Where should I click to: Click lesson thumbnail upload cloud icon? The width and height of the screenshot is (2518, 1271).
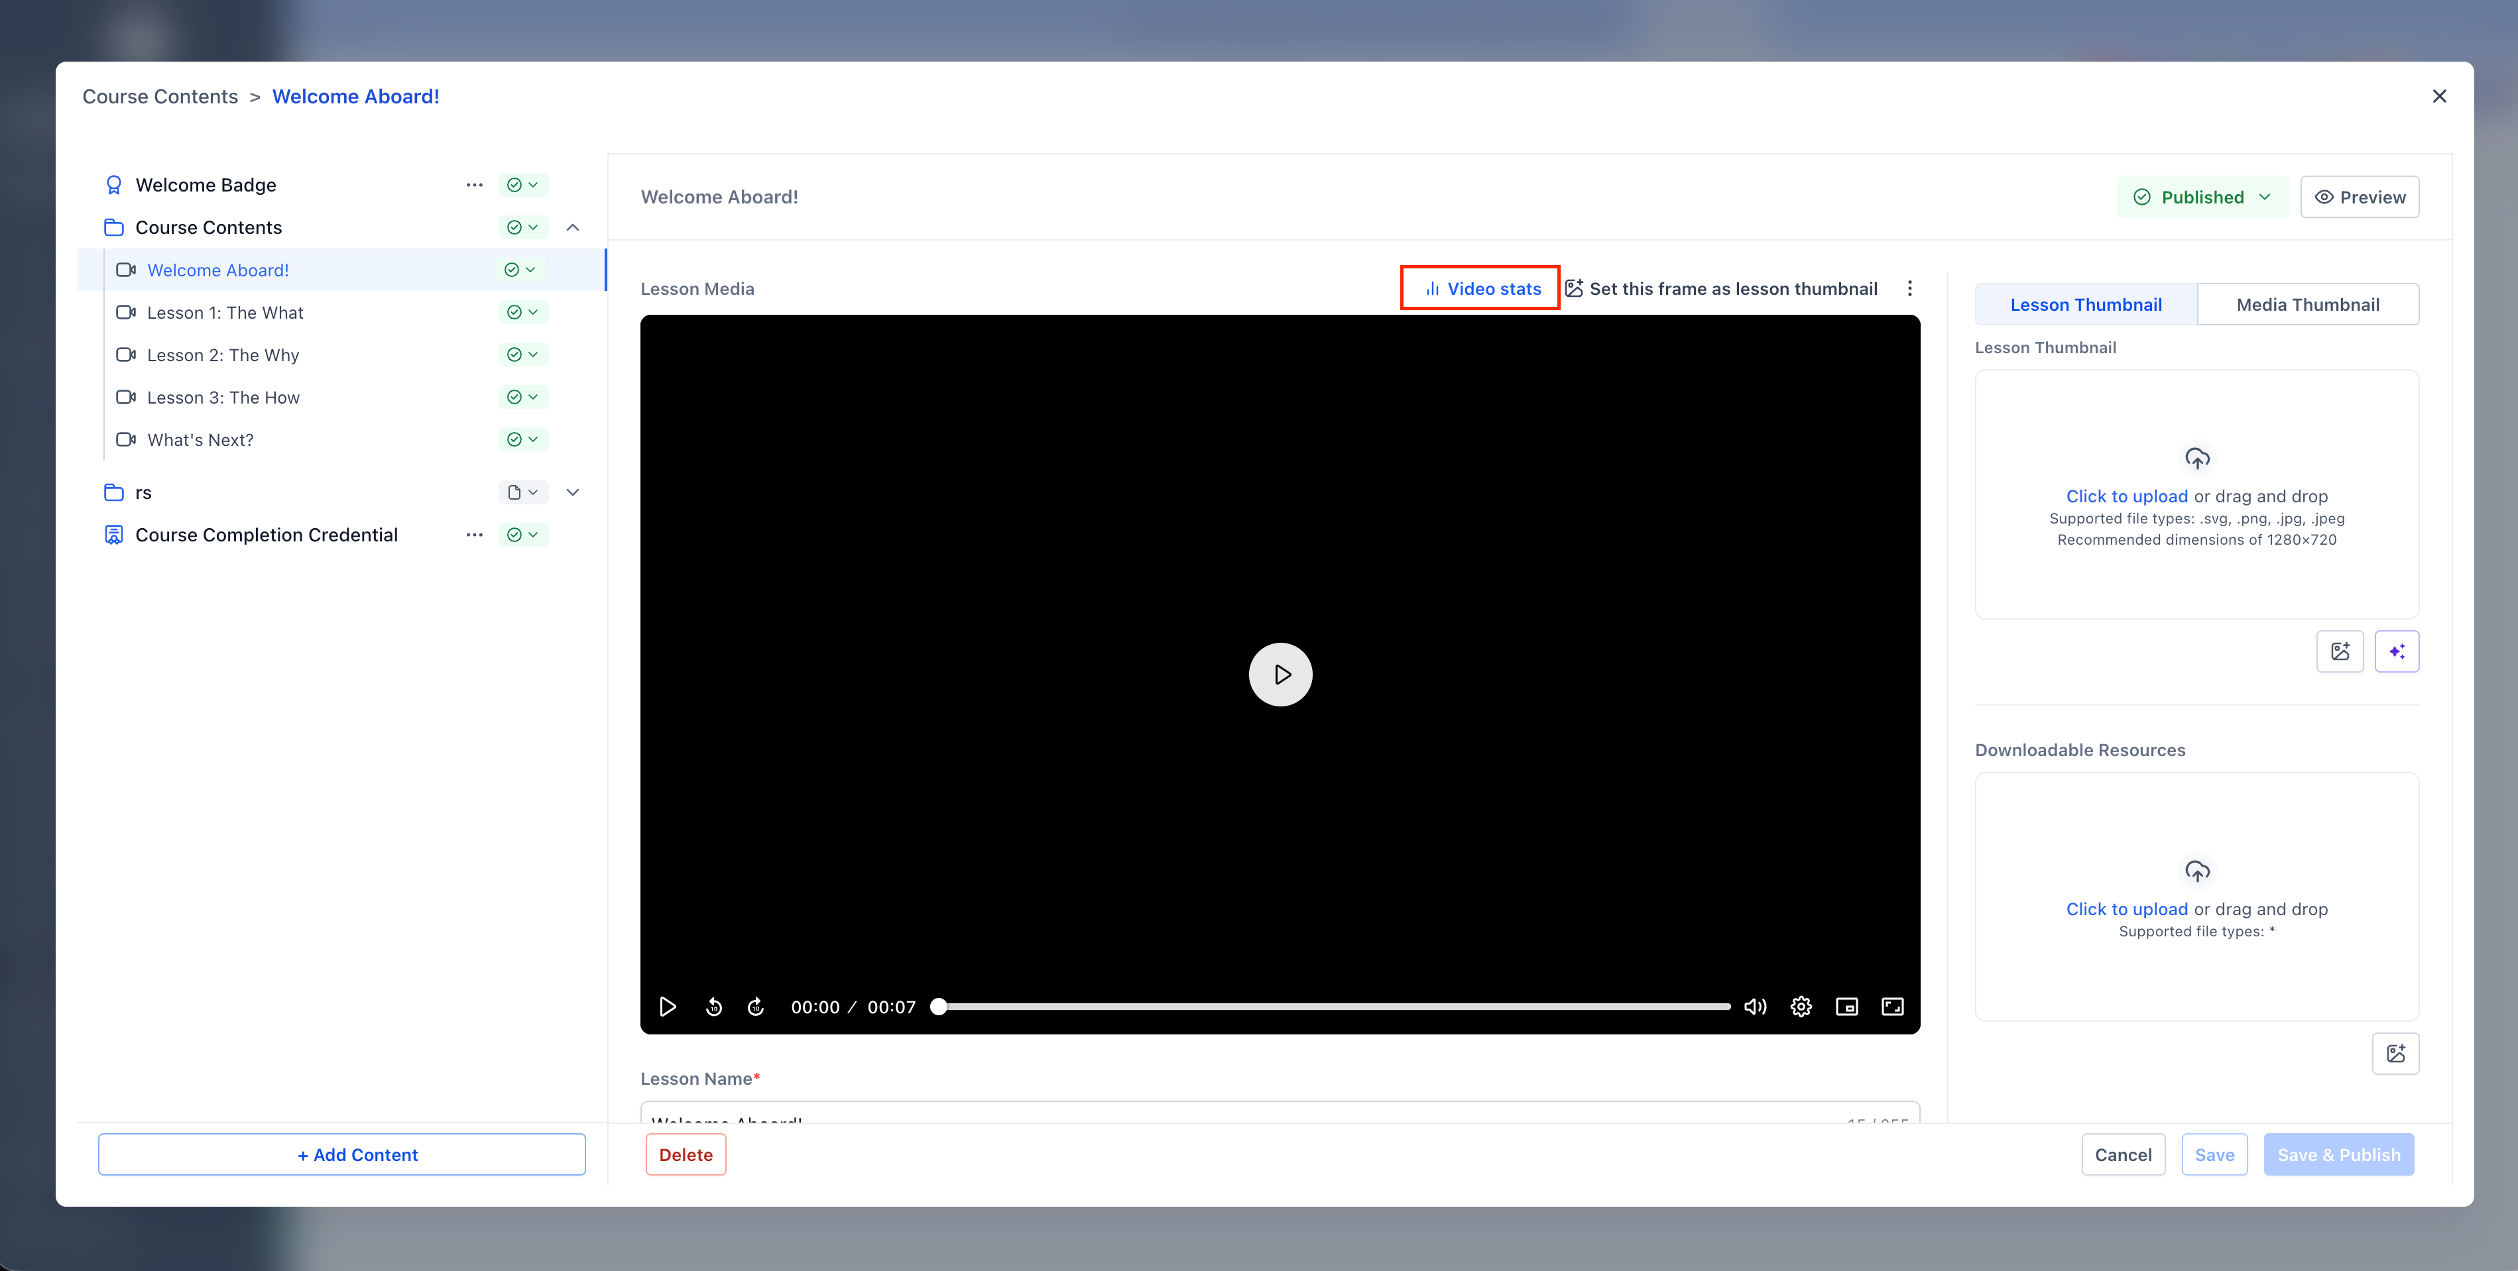pyautogui.click(x=2196, y=458)
